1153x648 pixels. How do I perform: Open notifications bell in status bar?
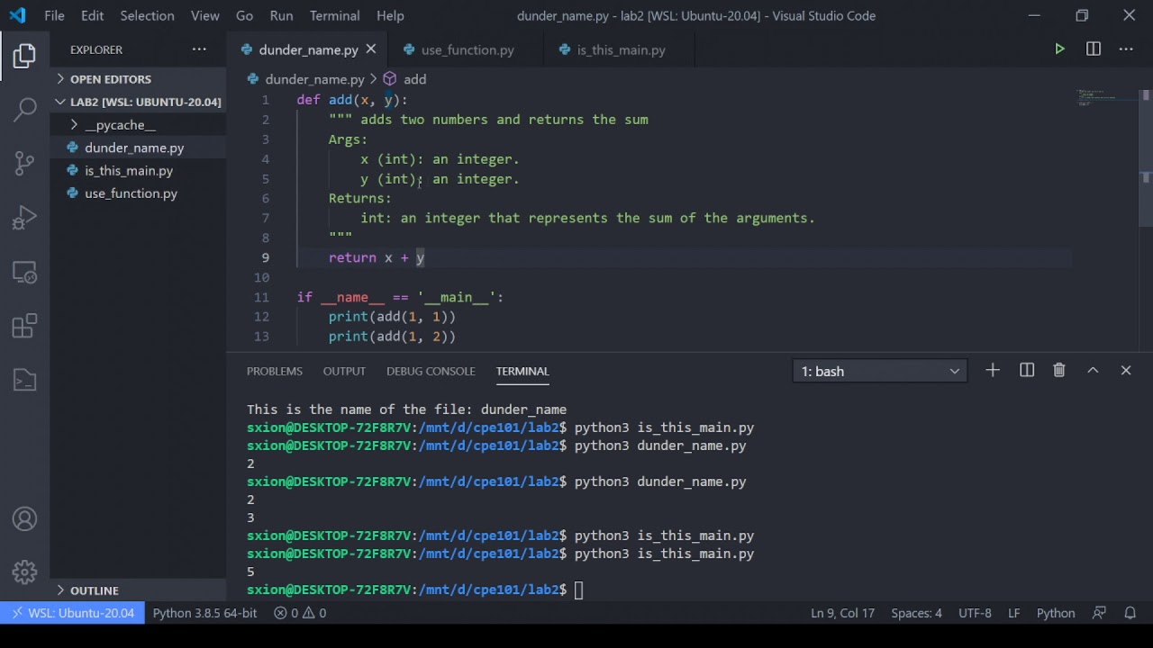(x=1130, y=613)
